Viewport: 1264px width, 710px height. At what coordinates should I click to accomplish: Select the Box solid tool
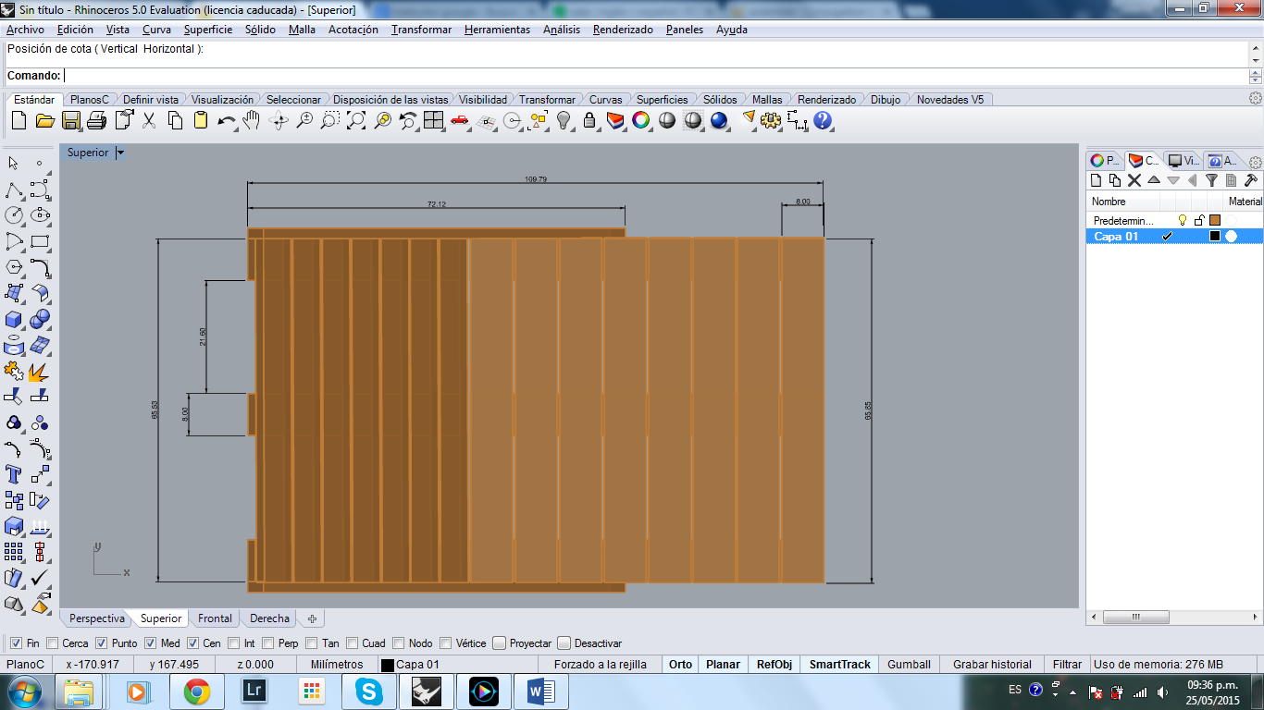click(x=14, y=319)
